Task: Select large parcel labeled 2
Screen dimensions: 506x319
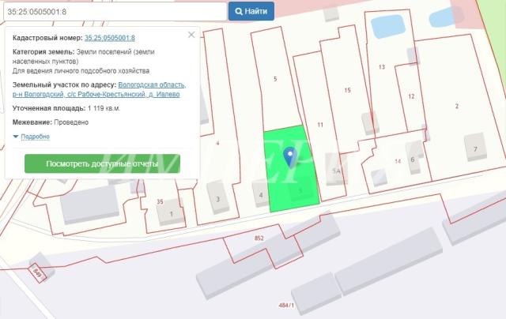Action: coord(457,106)
